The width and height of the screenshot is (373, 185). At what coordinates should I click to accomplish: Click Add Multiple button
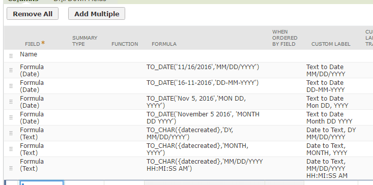(97, 14)
